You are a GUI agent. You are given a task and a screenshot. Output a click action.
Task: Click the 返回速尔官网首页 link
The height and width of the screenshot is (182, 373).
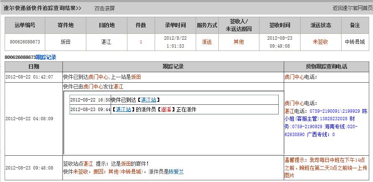[352, 8]
